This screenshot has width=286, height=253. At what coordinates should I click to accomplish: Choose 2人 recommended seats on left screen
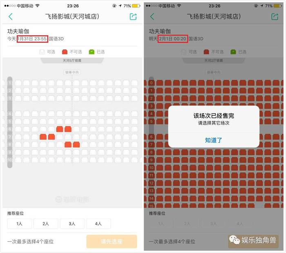click(46, 224)
